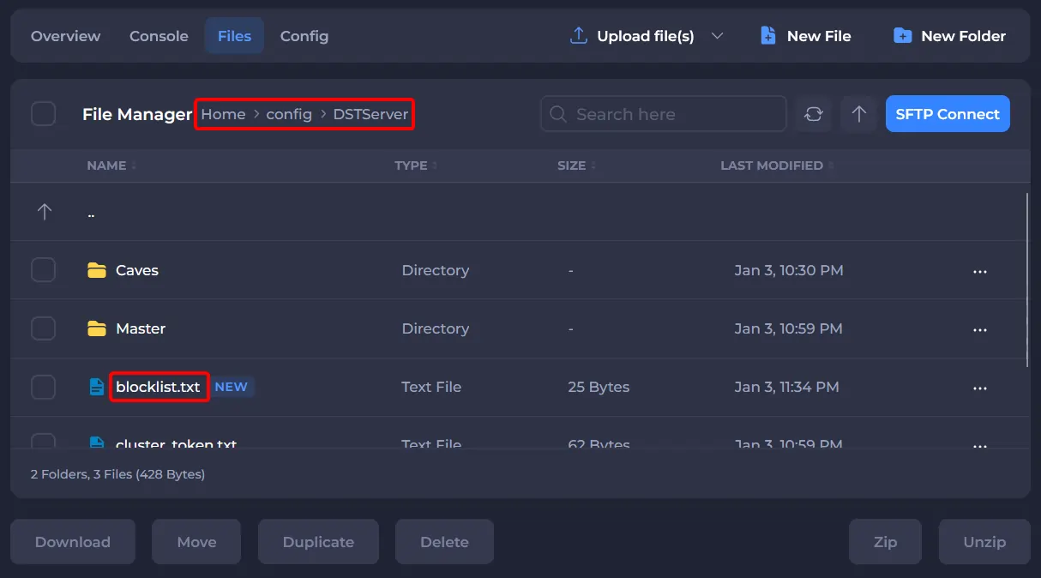This screenshot has height=578, width=1041.
Task: Sort by the SIZE column
Action: coord(576,166)
